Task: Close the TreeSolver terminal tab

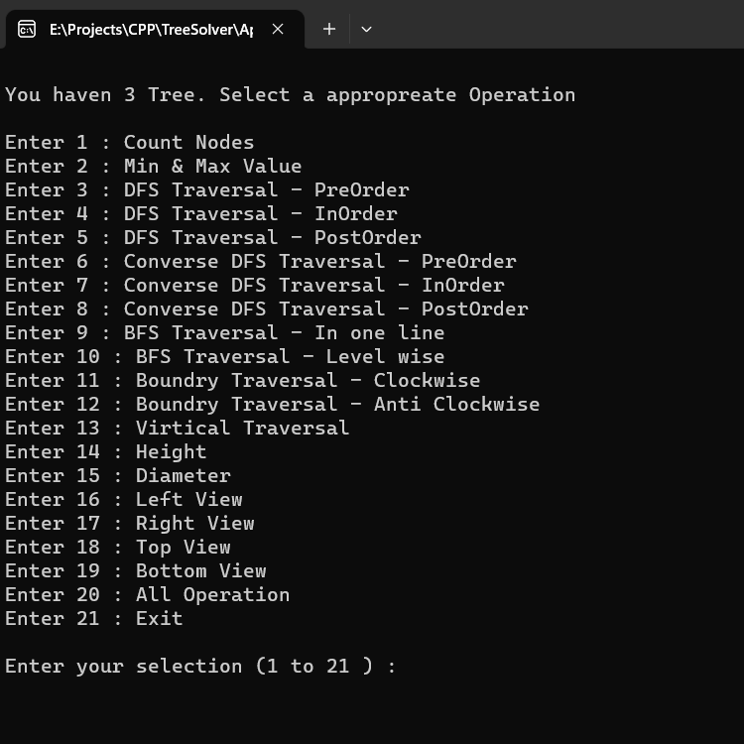Action: click(278, 30)
